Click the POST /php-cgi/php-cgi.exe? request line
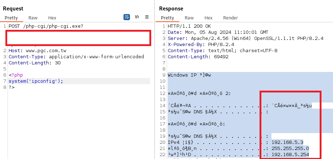333x159 pixels. tap(46, 27)
